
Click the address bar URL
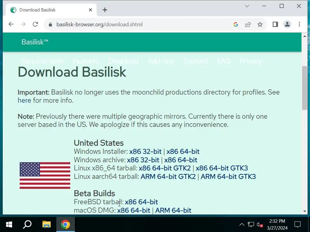[x=99, y=24]
